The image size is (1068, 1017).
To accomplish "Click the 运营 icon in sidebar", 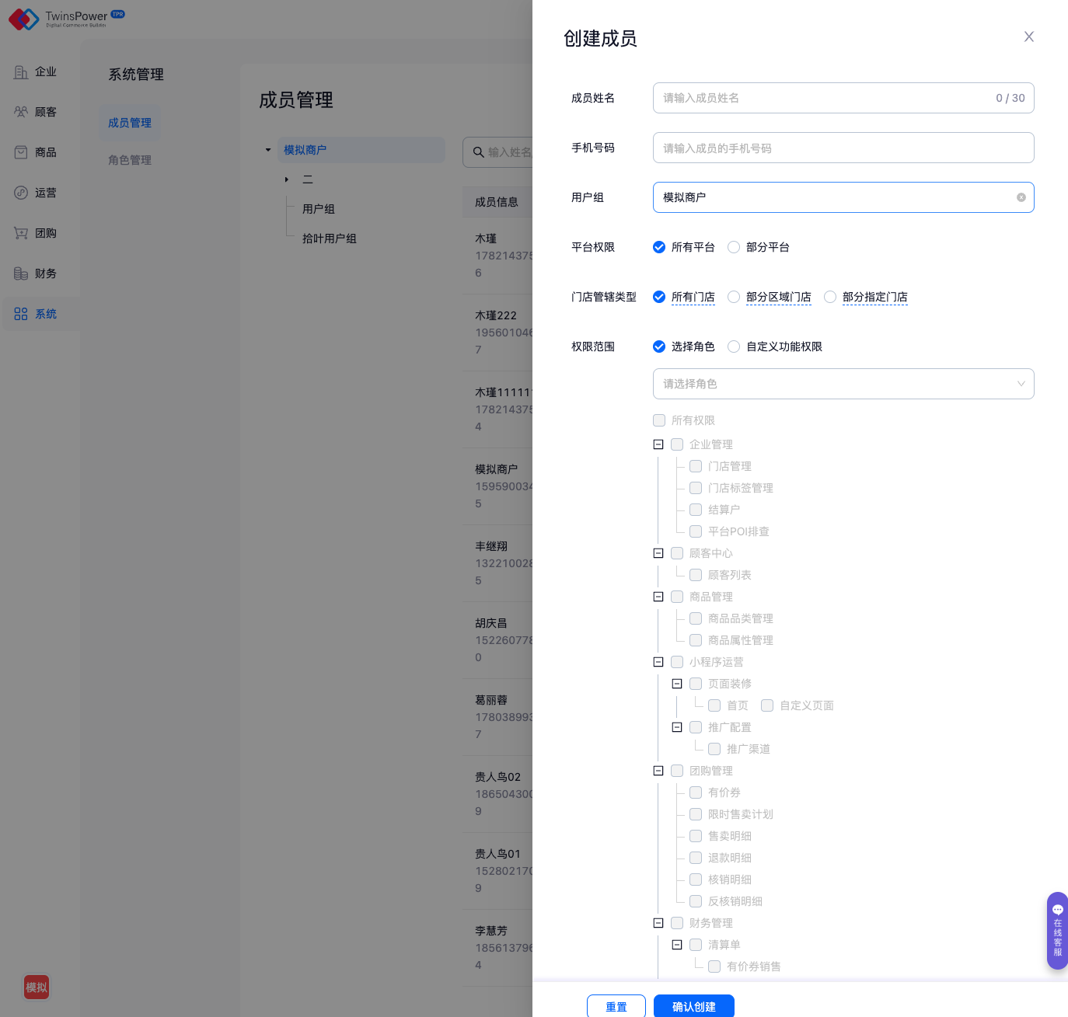I will coord(21,193).
